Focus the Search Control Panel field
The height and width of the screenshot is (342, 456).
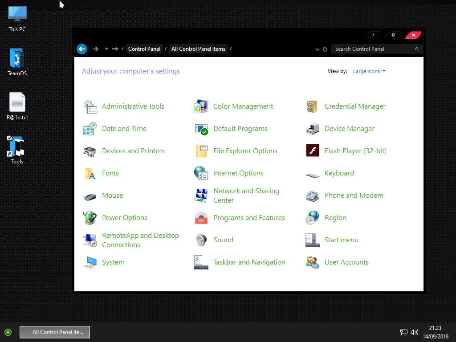coord(377,49)
